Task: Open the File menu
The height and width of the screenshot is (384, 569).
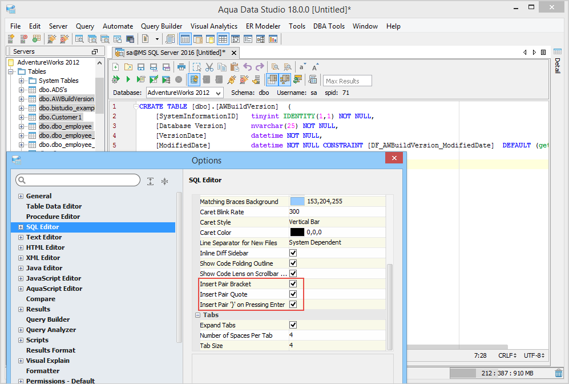Action: tap(15, 26)
